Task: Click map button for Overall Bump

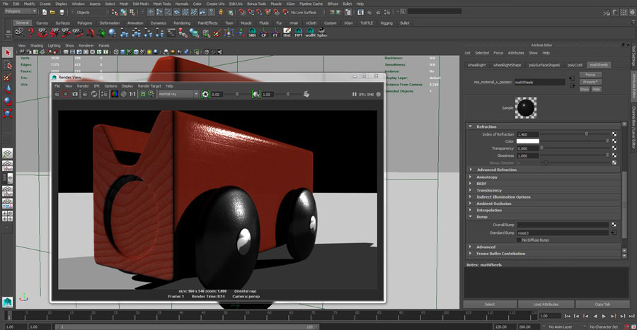Action: point(614,225)
